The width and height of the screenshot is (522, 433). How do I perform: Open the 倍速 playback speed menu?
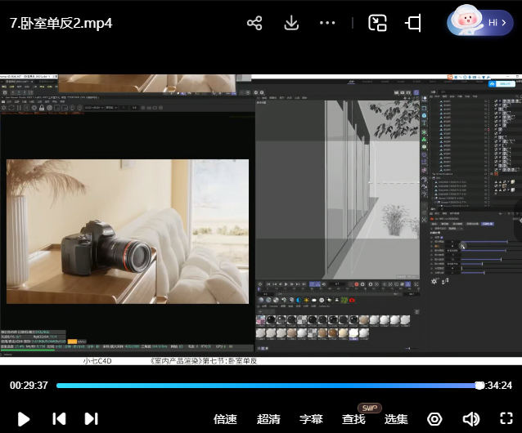[225, 419]
